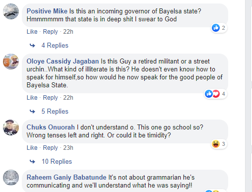The image size is (252, 192).
Task: Reply to Chuks Onuorah's comment
Action: coord(51,148)
